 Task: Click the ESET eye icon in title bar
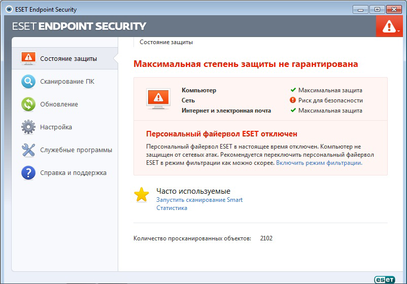tap(8, 9)
